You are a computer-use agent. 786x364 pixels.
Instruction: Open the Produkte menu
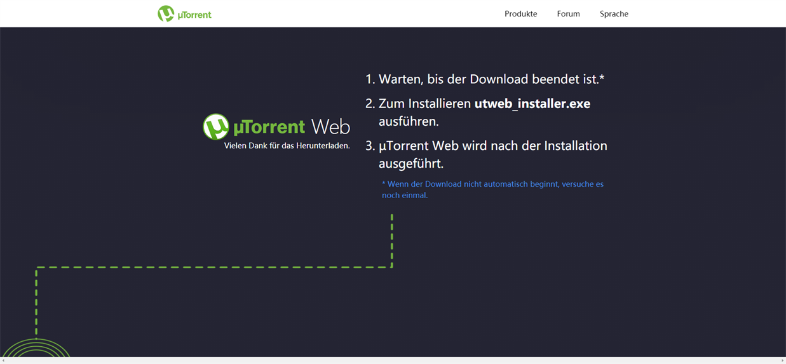click(520, 14)
